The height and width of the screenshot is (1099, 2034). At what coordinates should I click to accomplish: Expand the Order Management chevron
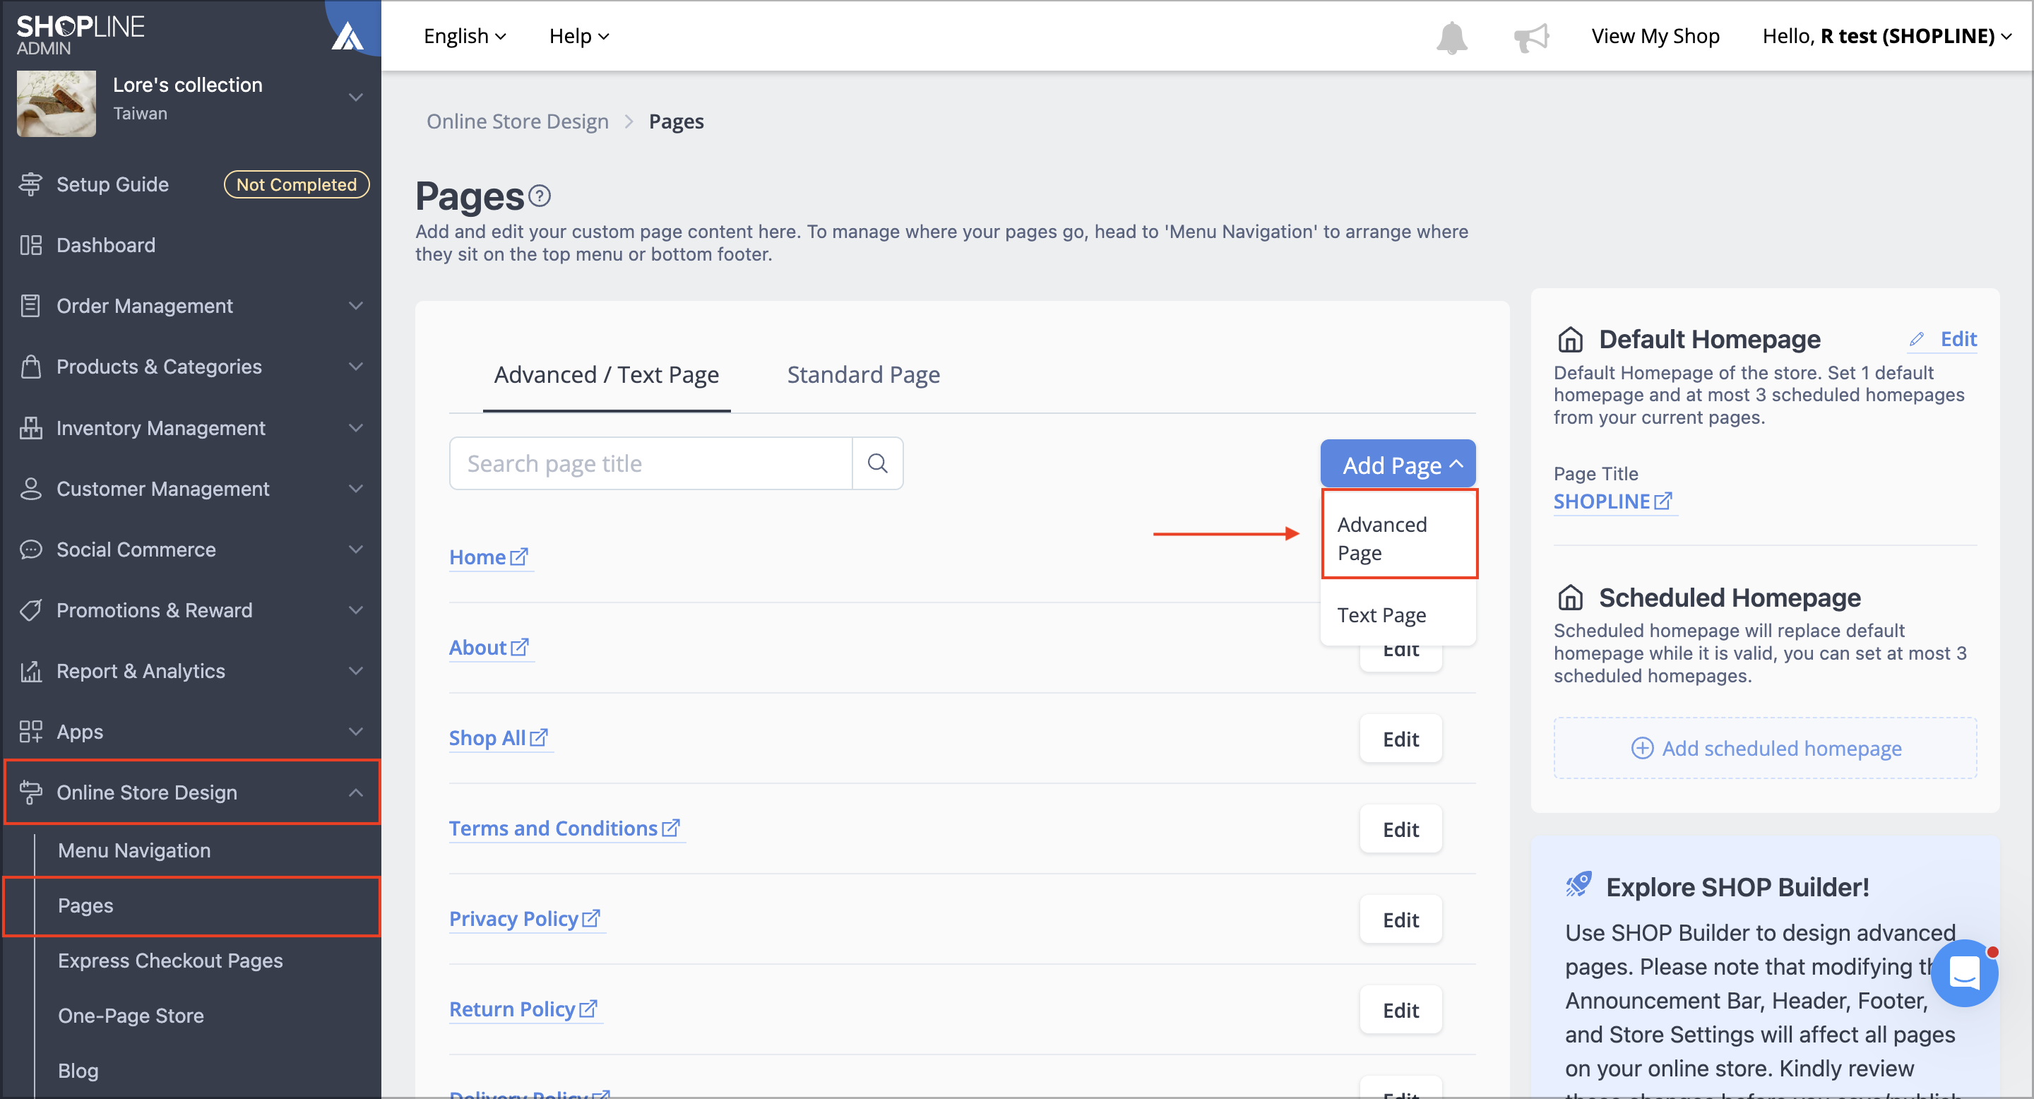click(356, 306)
